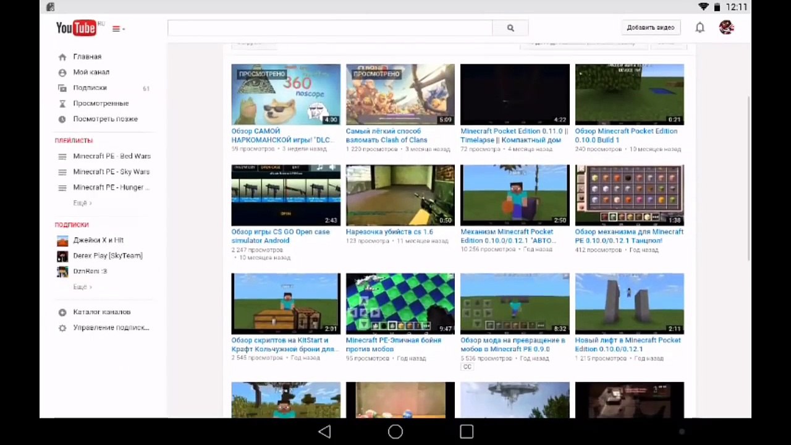Open the cs 1.6 kills video thumbnail

click(x=400, y=195)
